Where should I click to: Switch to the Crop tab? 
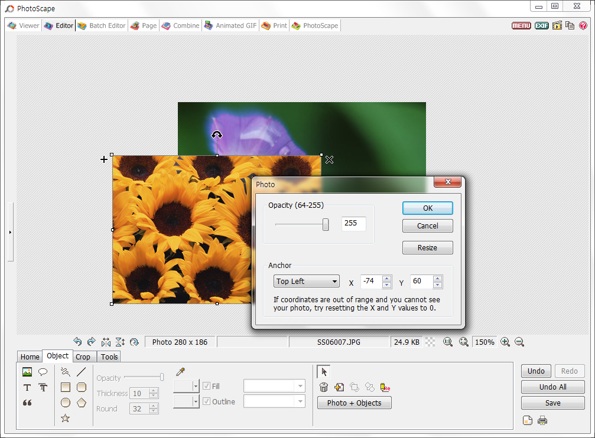[83, 357]
